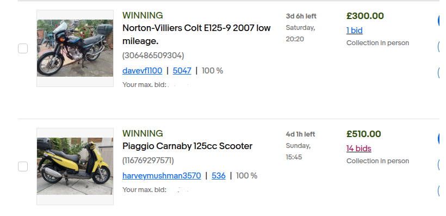This screenshot has width=446, height=216.
Task: Click the WINNING status above the Norton-Villiers listing
Action: (143, 15)
